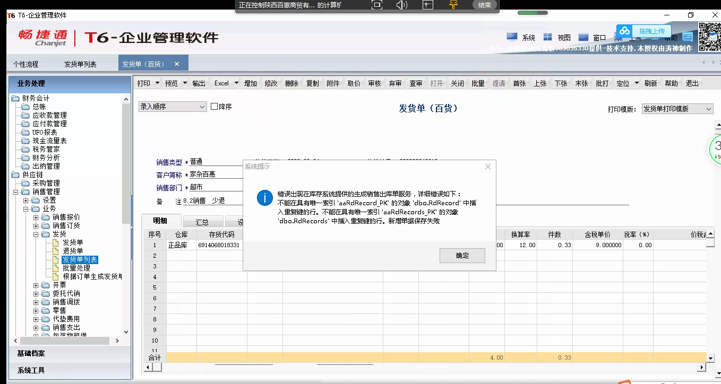Screen dimensions: 721x384
Task: Click the 弃审 toolbar button
Action: 395,83
